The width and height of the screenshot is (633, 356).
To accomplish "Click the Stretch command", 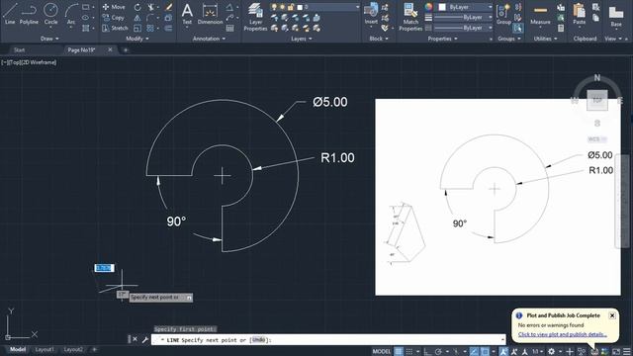I will pyautogui.click(x=115, y=28).
